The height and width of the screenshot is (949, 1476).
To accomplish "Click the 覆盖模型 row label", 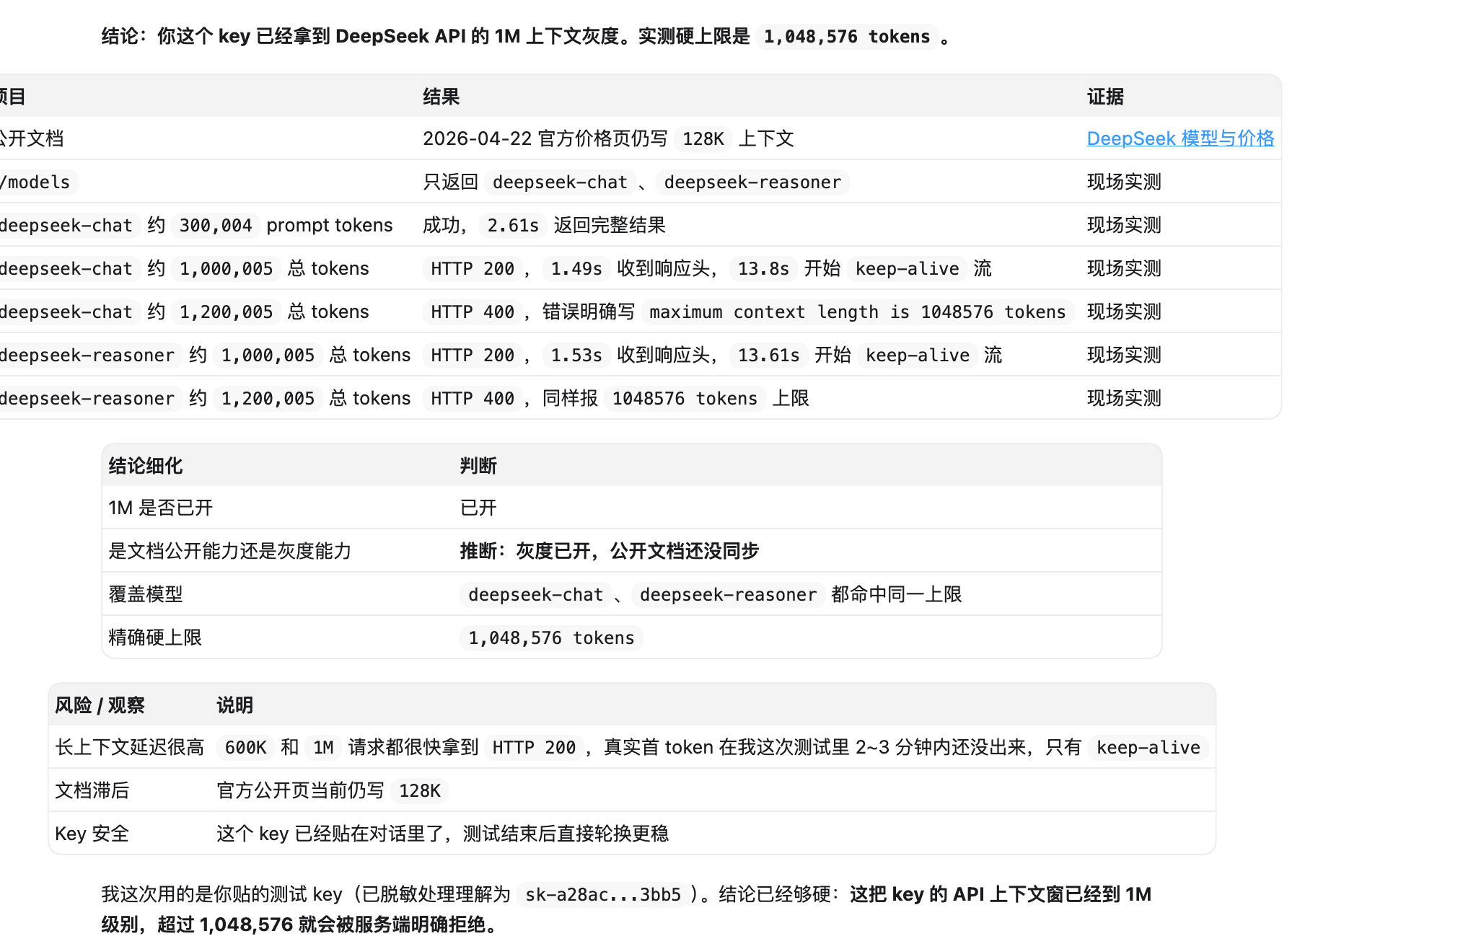I will (146, 594).
